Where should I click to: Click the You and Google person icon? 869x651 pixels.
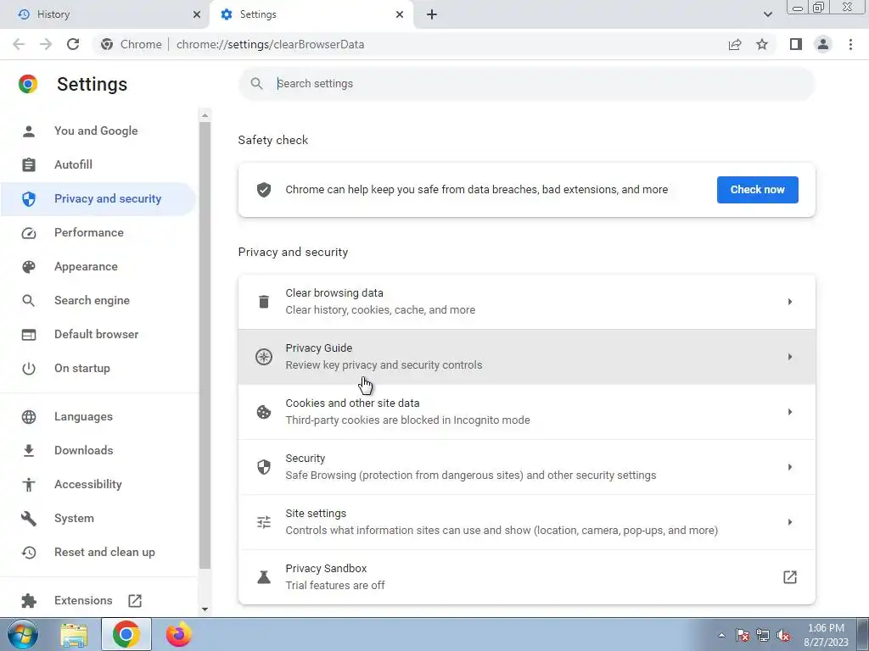coord(29,131)
